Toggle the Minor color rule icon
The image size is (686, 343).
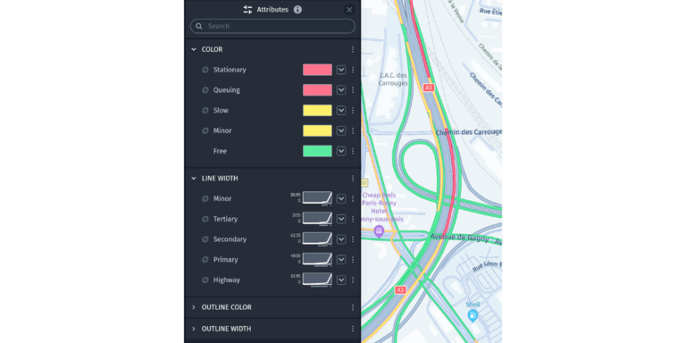pos(205,130)
